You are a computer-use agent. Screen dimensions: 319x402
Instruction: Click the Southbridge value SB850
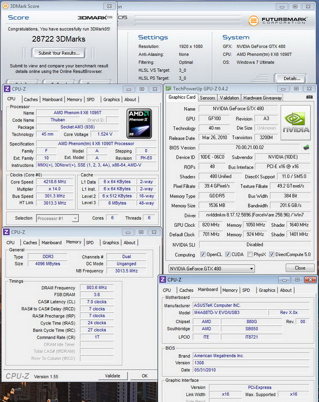pos(251,329)
